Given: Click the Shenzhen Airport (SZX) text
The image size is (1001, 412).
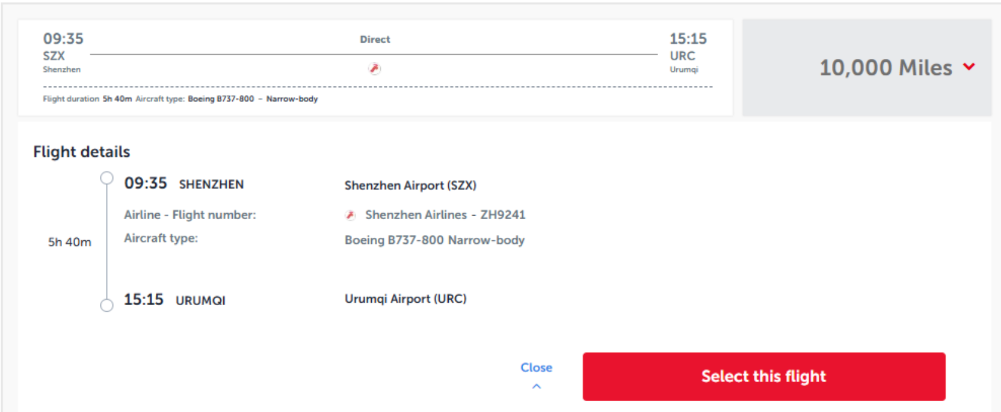Looking at the screenshot, I should (410, 186).
